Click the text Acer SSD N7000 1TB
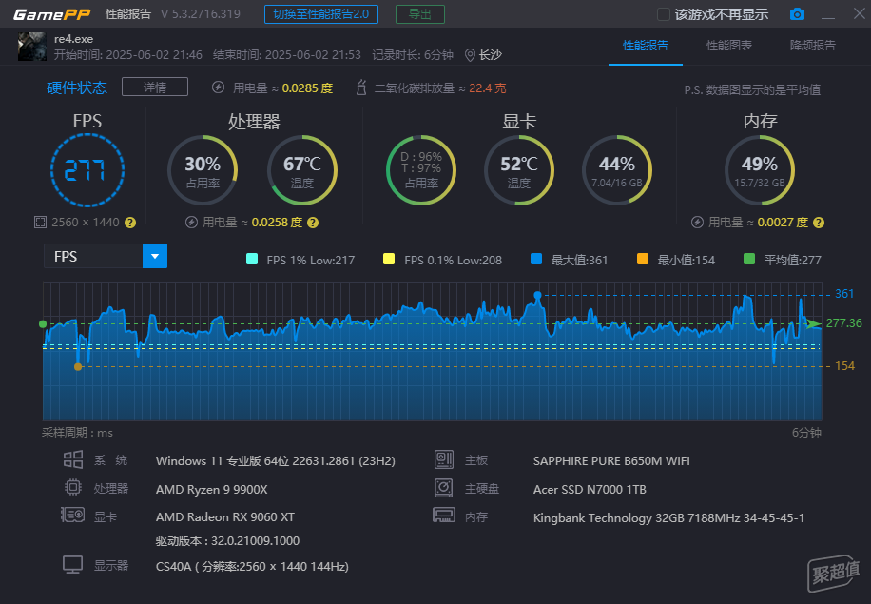Screen dimensions: 871x604 tap(590, 490)
